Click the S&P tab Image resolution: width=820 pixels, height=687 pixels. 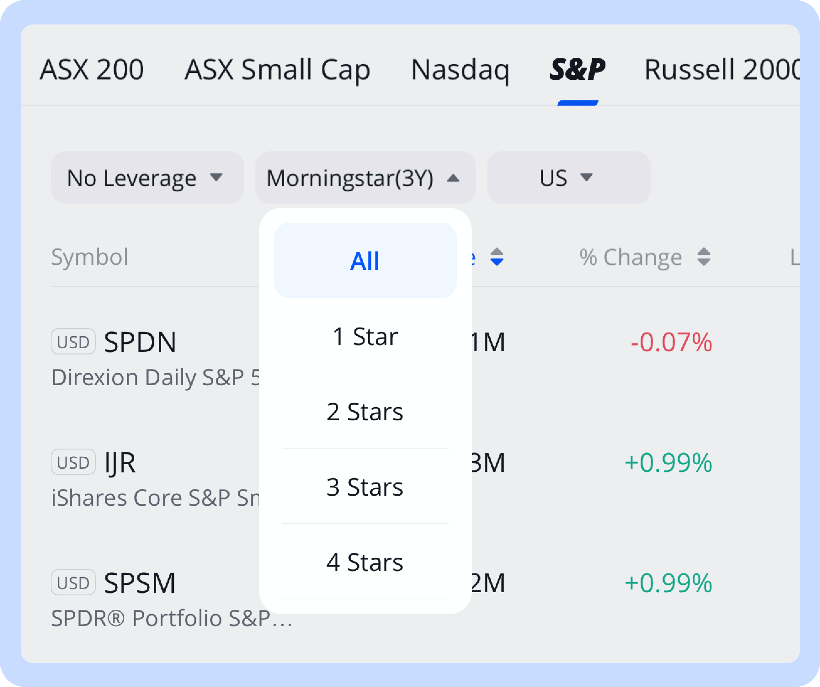click(x=578, y=70)
